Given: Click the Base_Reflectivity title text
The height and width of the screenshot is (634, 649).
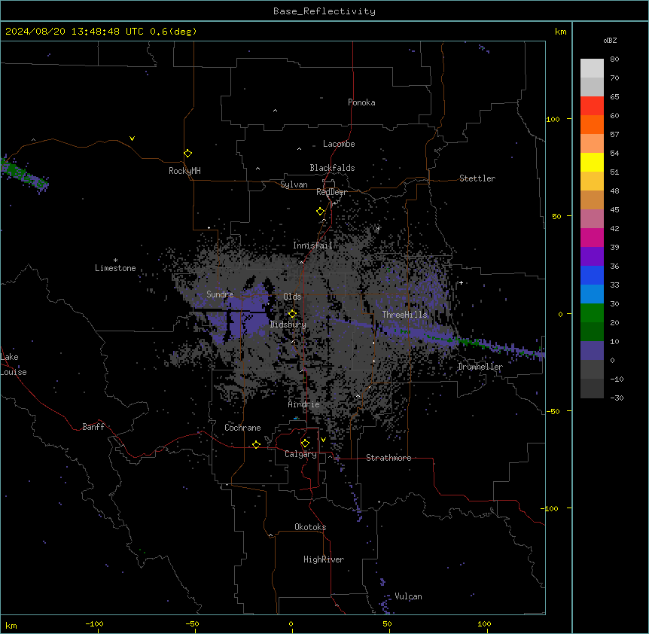Looking at the screenshot, I should pos(324,11).
